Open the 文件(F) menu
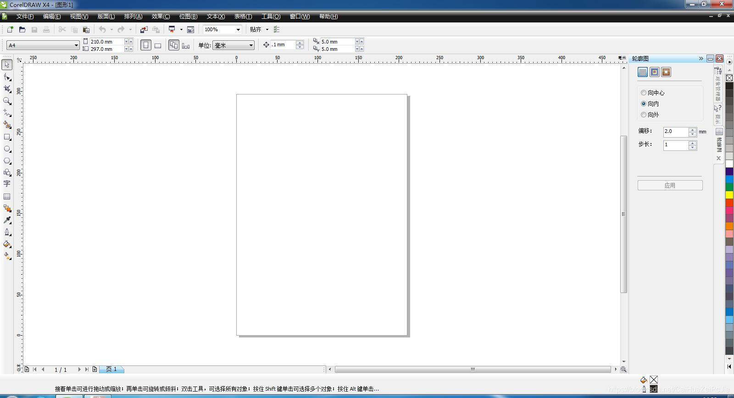Screen dimensions: 734x398 point(25,17)
